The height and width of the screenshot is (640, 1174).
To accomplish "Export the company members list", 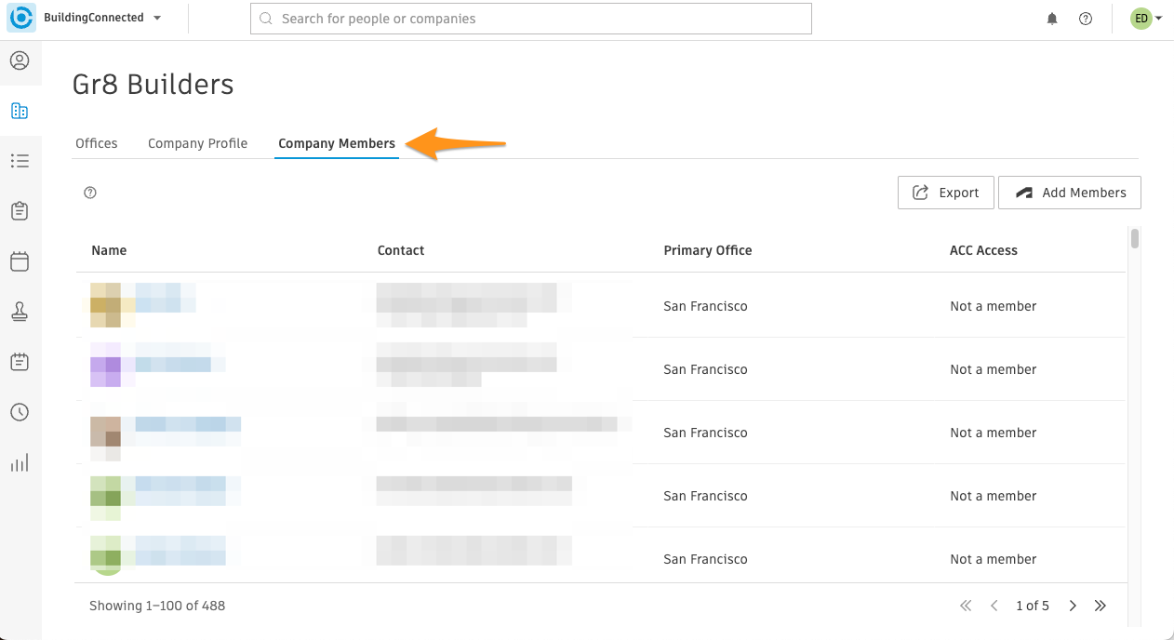I will pos(946,193).
